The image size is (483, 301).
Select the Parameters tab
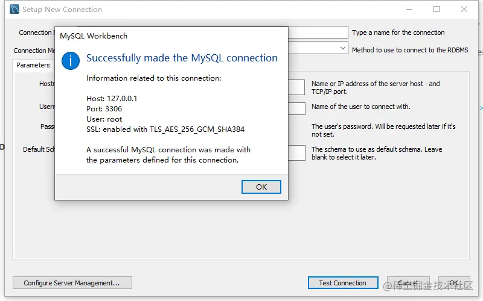coord(33,65)
